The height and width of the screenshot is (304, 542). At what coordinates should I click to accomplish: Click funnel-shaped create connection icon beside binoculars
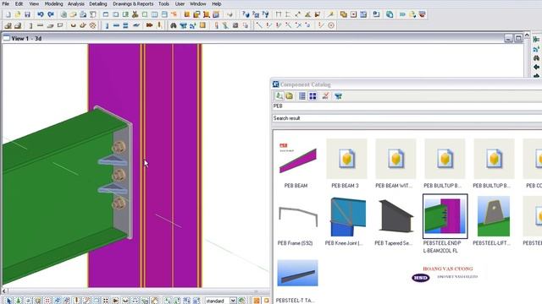click(183, 25)
